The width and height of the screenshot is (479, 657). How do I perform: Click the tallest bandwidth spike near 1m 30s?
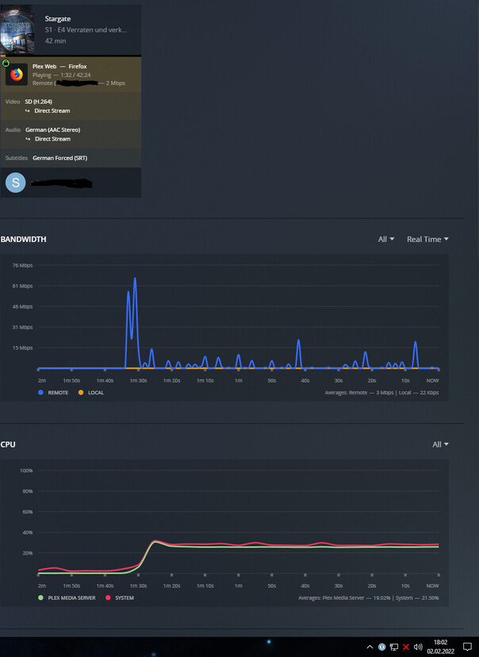tap(135, 279)
